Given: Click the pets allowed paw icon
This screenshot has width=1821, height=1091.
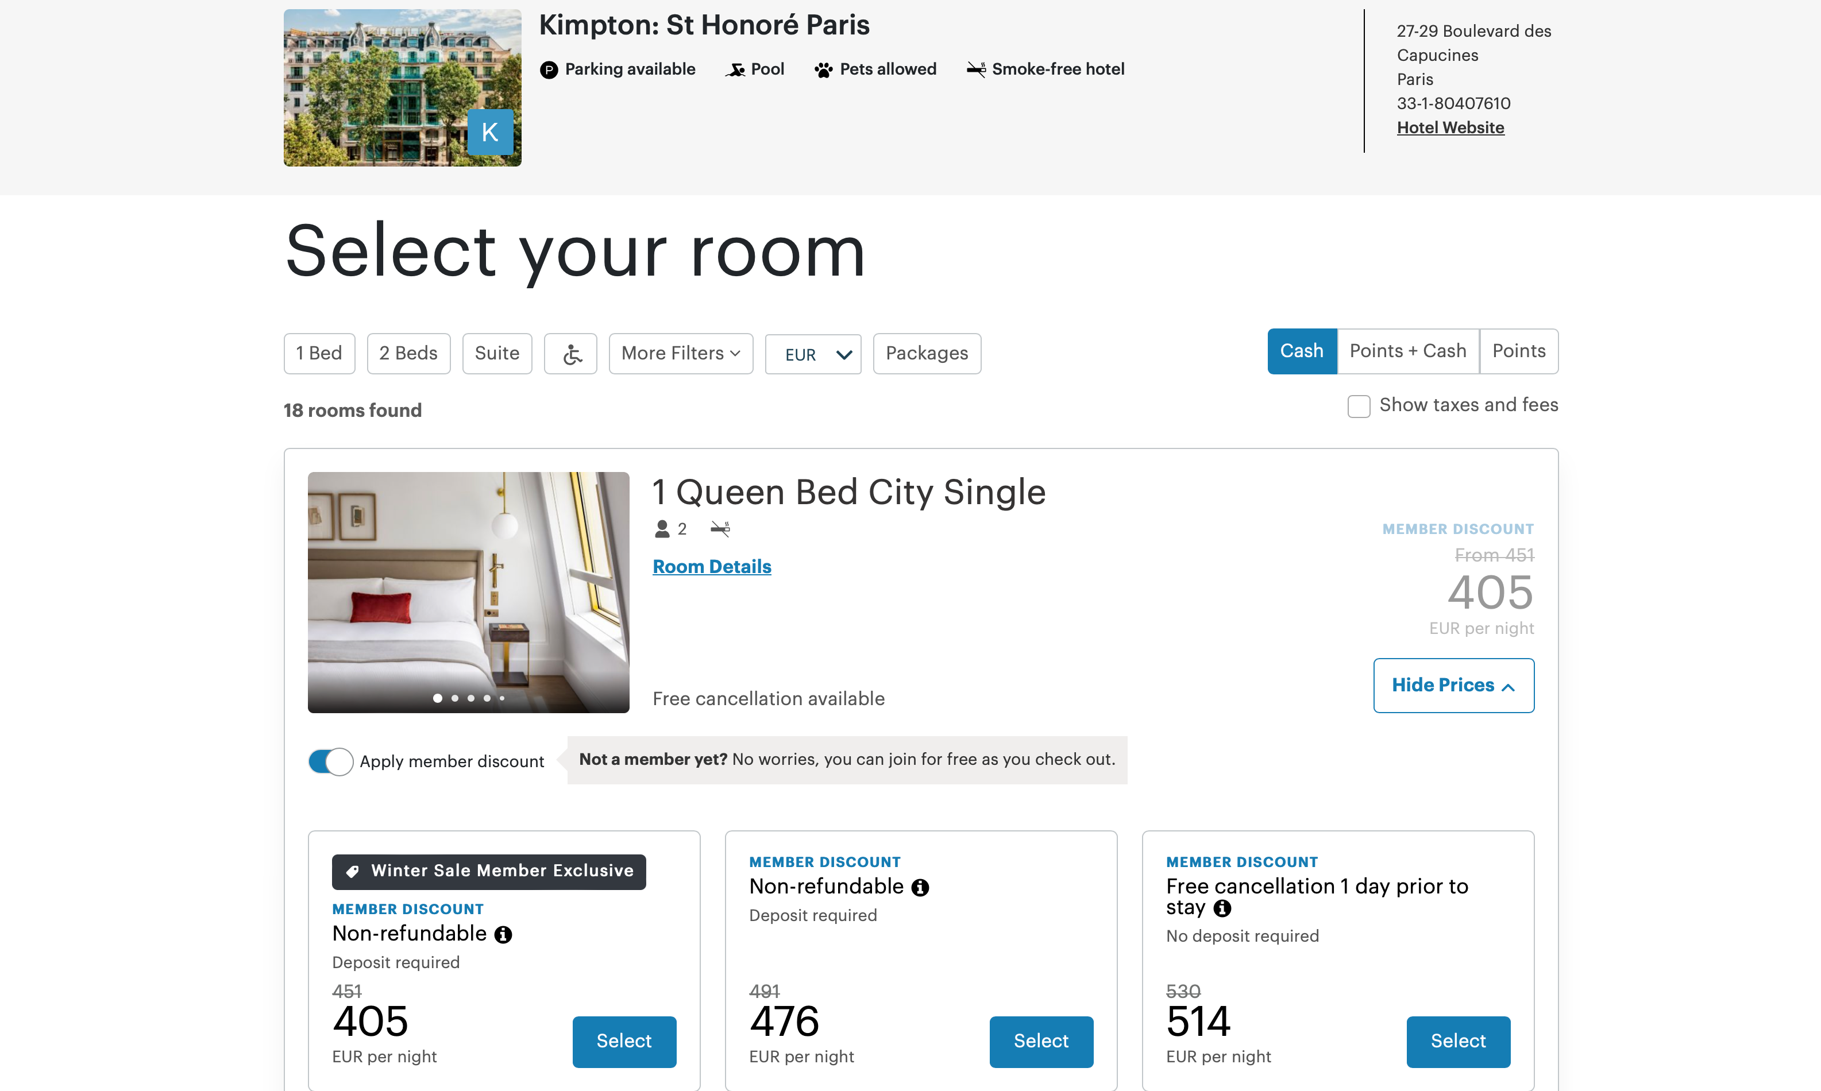Looking at the screenshot, I should coord(824,70).
